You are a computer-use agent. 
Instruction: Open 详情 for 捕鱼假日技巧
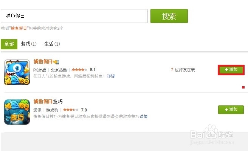tap(144, 116)
